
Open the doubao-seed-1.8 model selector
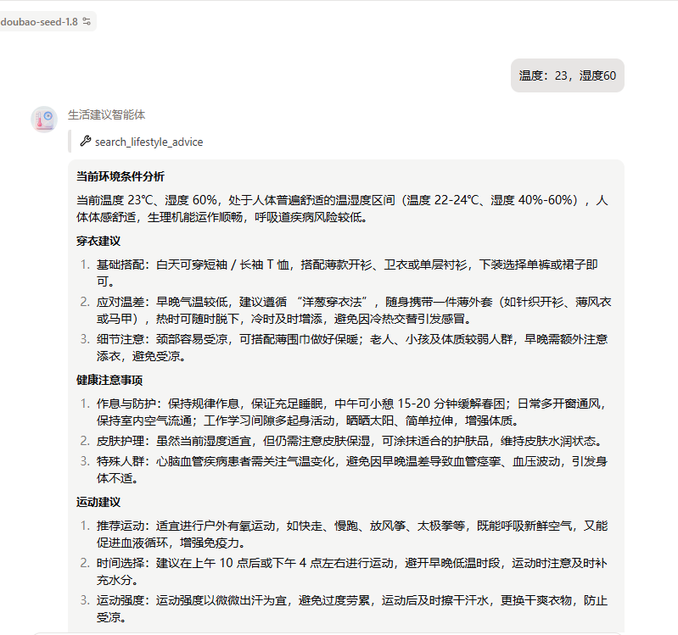coord(46,21)
